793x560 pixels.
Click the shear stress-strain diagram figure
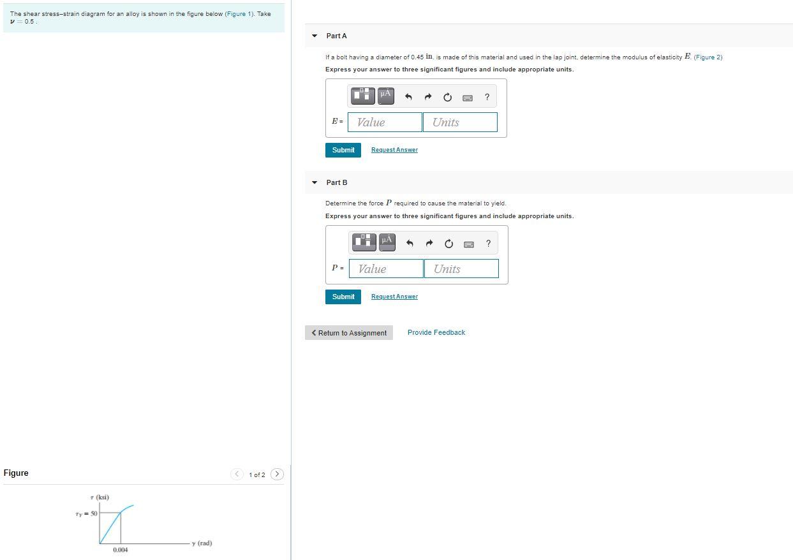pos(143,523)
